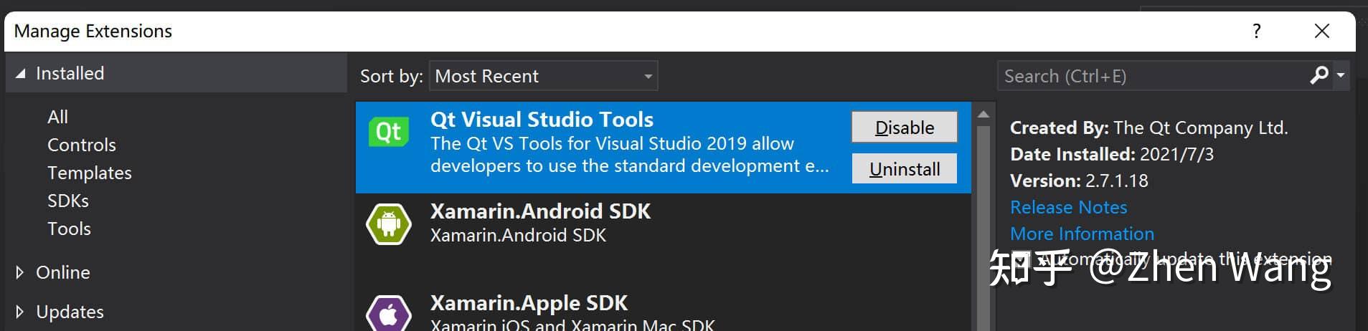This screenshot has height=331, width=1368.
Task: Click the help question mark icon
Action: 1256,31
